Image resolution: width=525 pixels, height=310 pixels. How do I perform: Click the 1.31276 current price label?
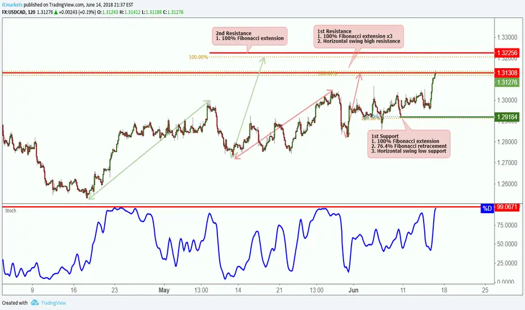tap(507, 82)
